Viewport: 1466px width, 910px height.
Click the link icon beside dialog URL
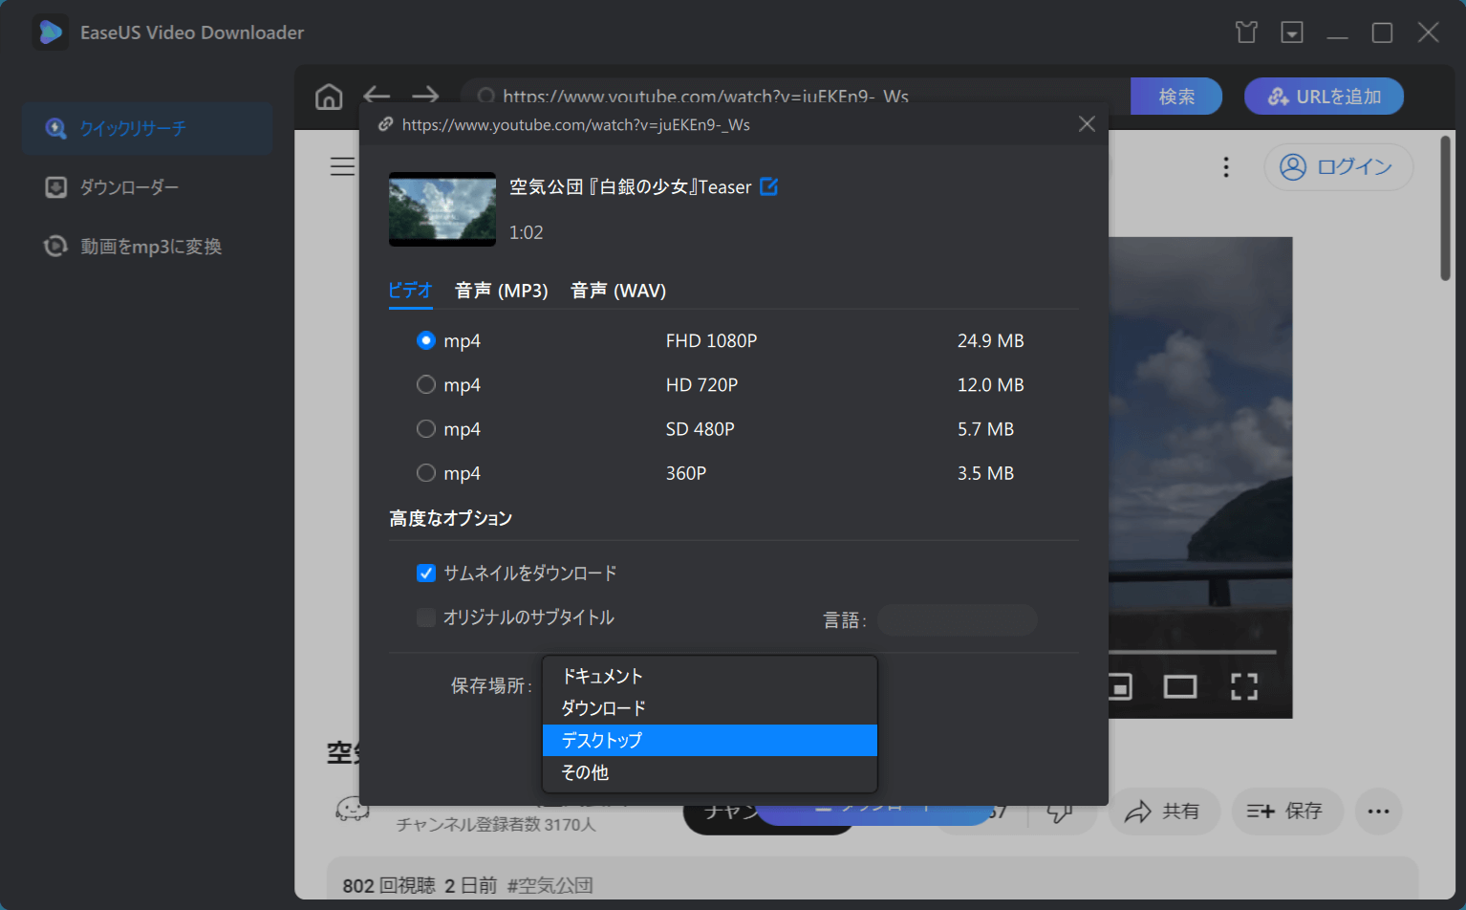(x=386, y=124)
